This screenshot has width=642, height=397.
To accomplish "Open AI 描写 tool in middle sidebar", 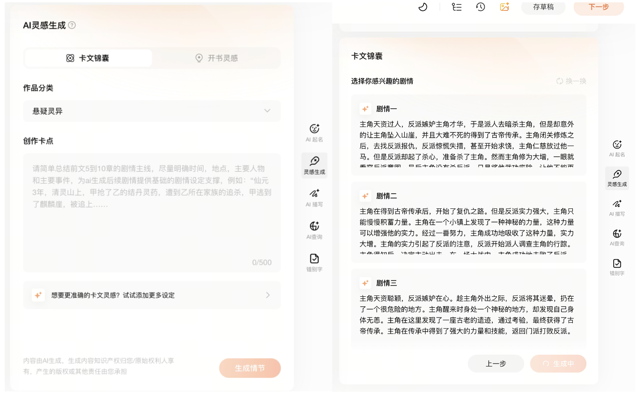I will (x=314, y=194).
